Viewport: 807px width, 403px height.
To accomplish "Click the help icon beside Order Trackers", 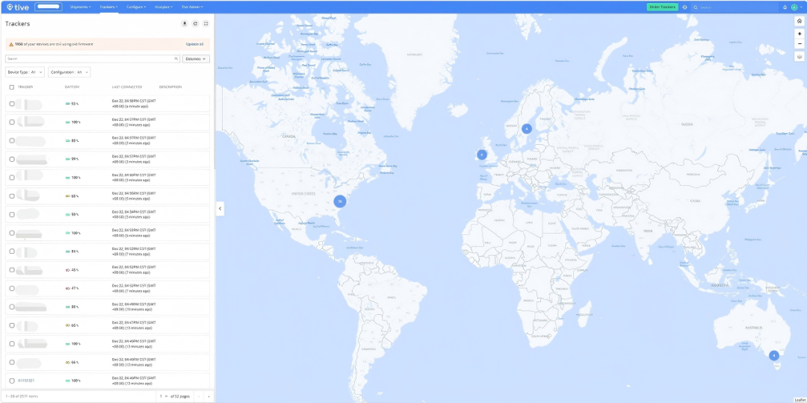I will [x=684, y=7].
